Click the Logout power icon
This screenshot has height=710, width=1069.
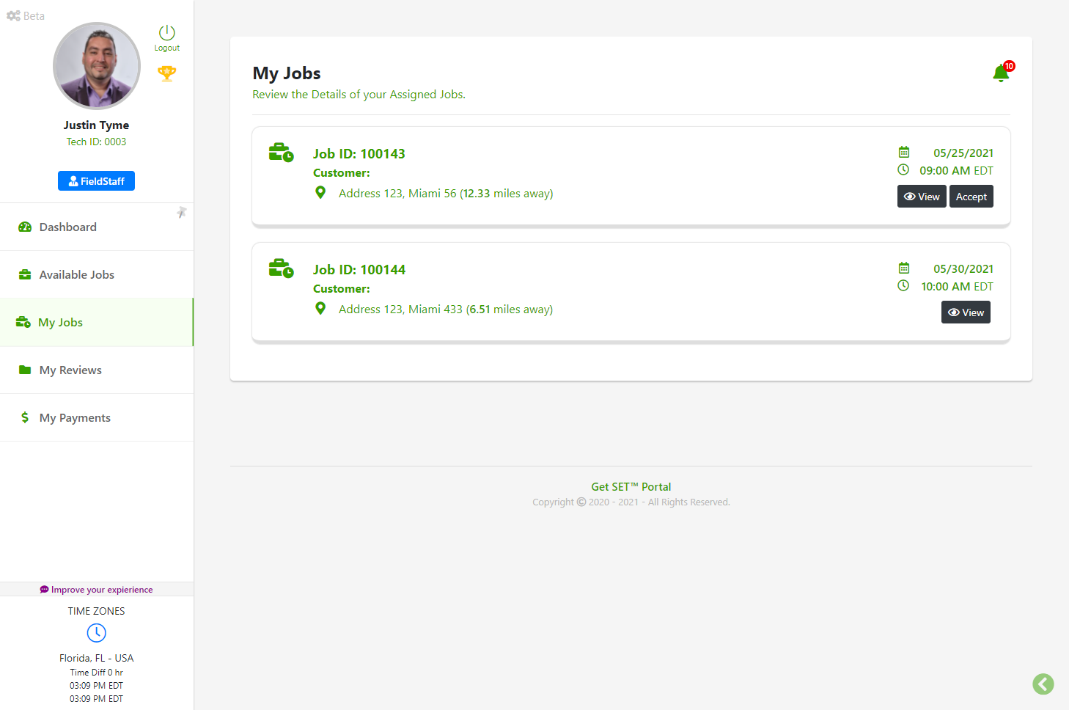click(x=166, y=33)
